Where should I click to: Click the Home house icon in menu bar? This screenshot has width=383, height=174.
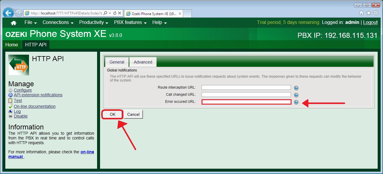click(x=13, y=23)
